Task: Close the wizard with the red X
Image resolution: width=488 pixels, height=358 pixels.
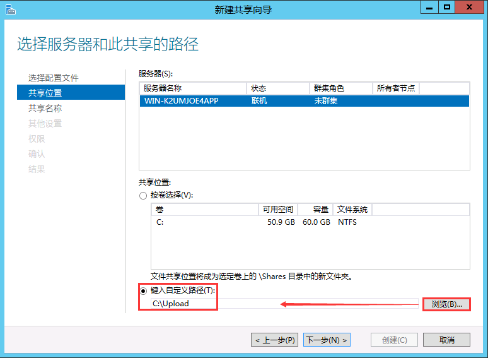Action: (x=470, y=8)
